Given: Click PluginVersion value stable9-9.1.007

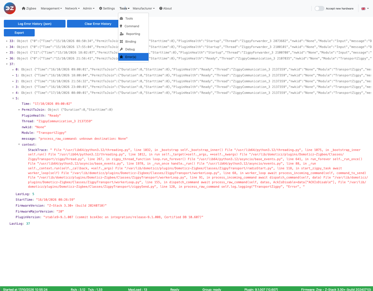Looking at the screenshot, I should pos(123,217).
